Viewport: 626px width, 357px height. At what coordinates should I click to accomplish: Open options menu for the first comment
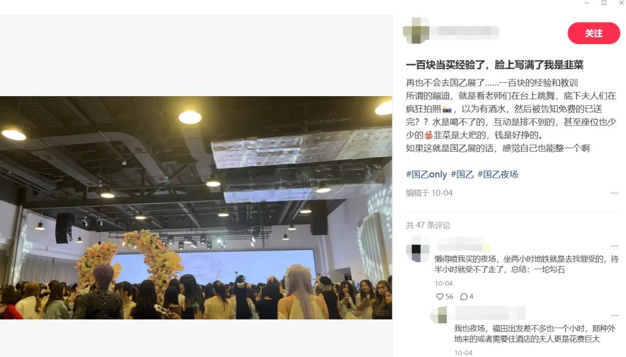pos(614,246)
